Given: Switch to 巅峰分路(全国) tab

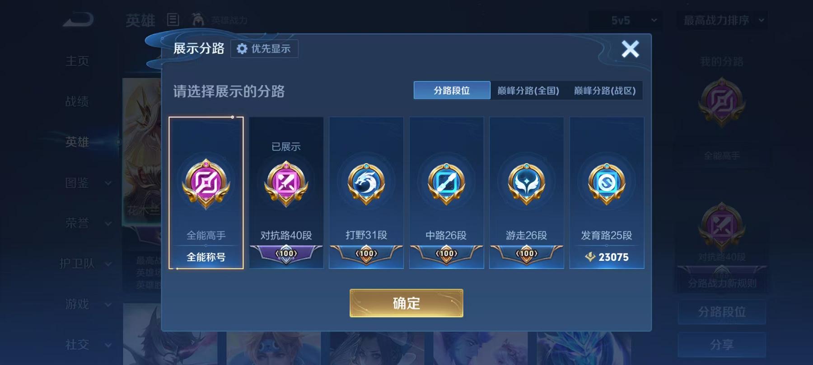Looking at the screenshot, I should (x=528, y=91).
